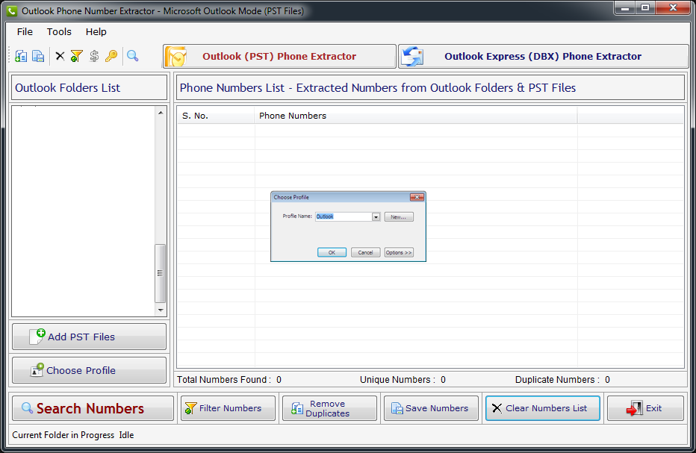The image size is (696, 453).
Task: Click Remove Duplicates button
Action: 329,408
